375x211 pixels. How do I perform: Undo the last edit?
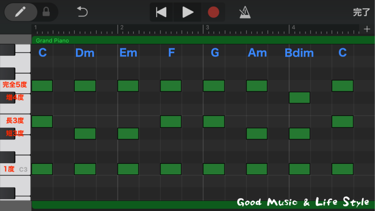click(82, 12)
